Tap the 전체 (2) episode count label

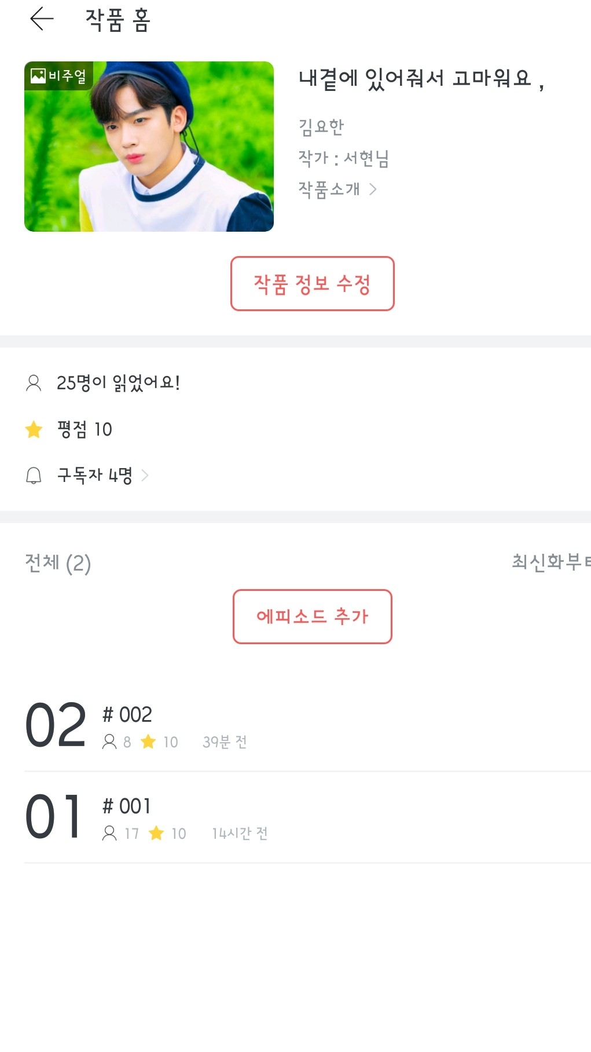(x=58, y=563)
